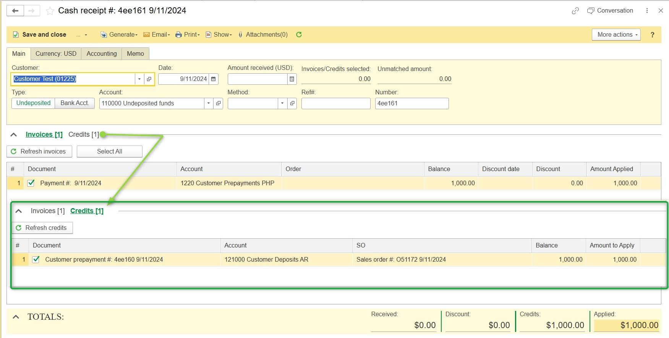Open the Generate menu

coord(119,34)
